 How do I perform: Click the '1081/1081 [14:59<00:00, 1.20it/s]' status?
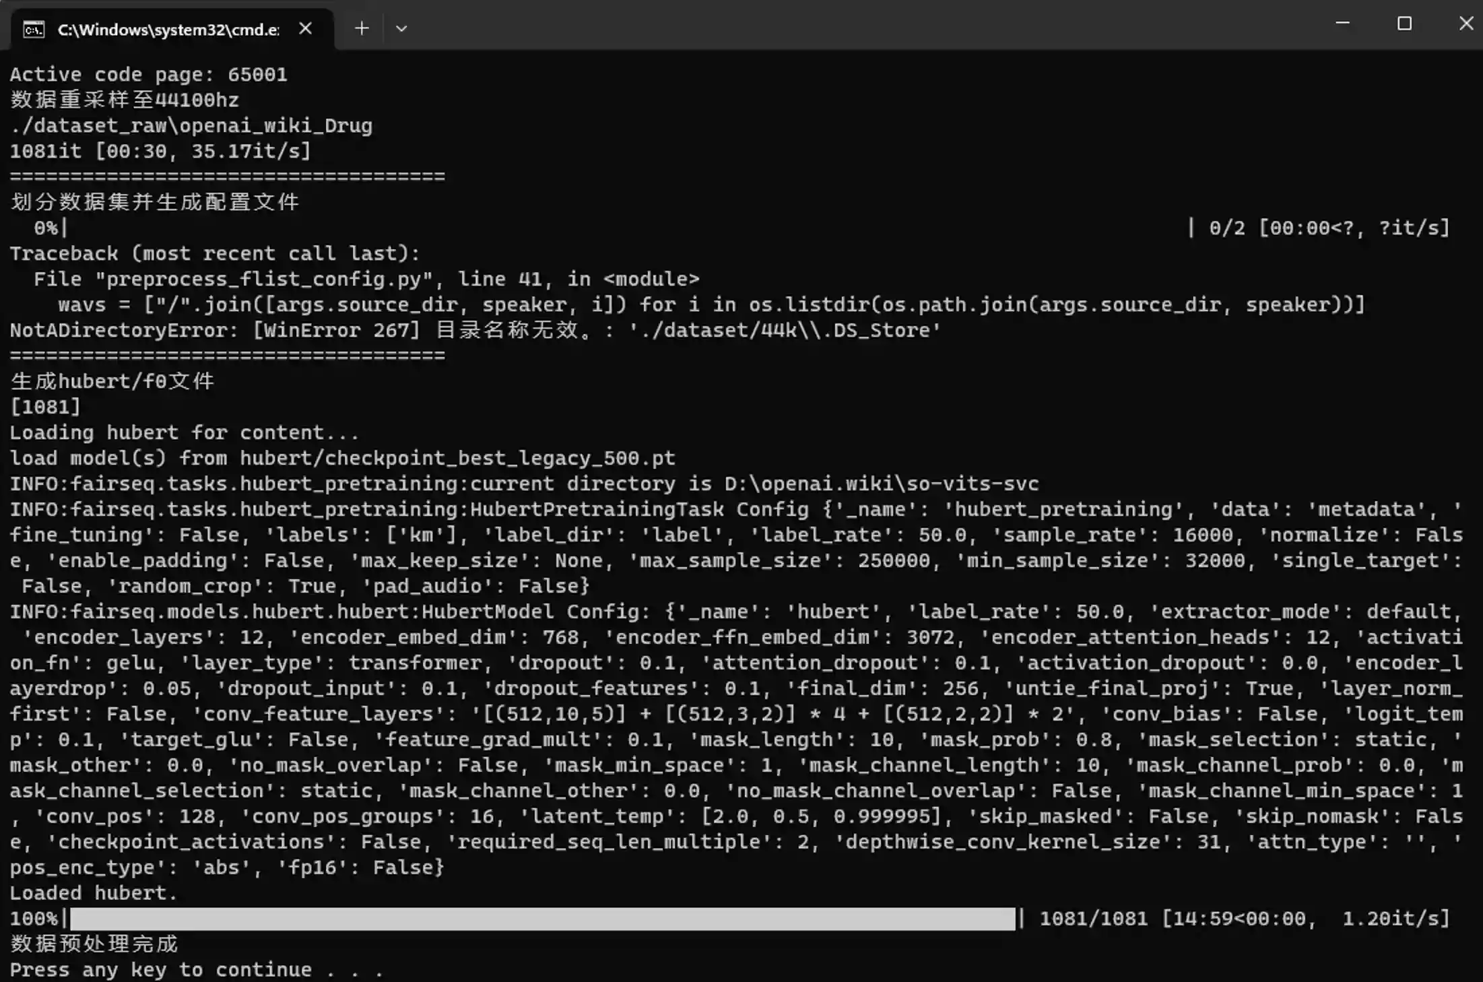tap(1245, 919)
